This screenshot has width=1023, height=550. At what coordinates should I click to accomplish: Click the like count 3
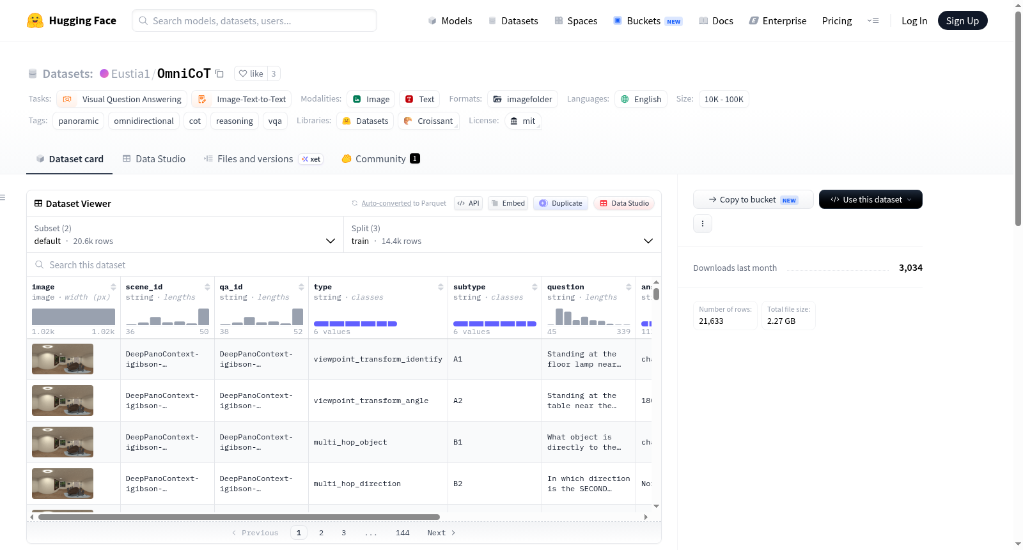coord(274,73)
